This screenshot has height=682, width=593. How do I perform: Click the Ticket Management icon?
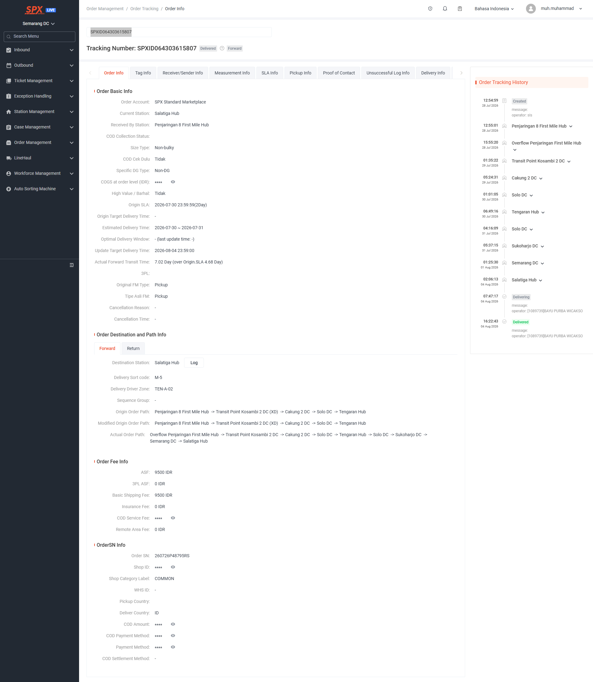(9, 81)
